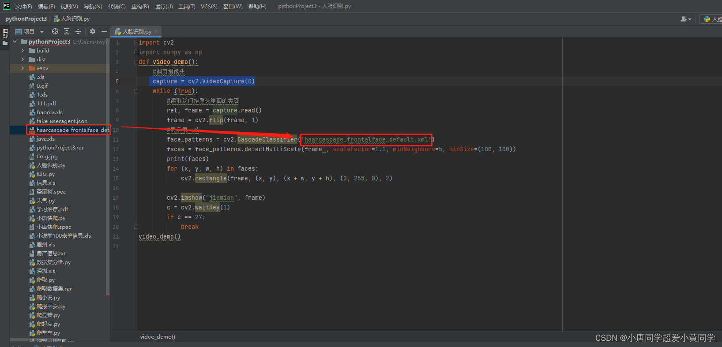
Task: Select the venv folder row
Action: tap(60, 68)
